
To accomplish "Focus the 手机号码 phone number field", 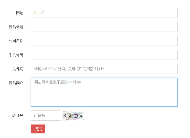I will coord(104,55).
